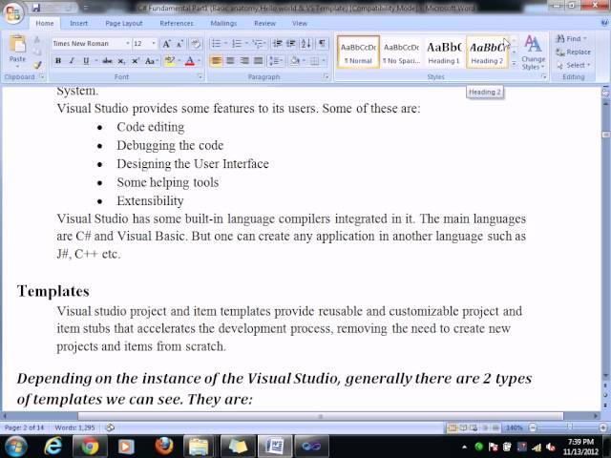Switch to the Home tab
This screenshot has height=458, width=611.
[45, 23]
